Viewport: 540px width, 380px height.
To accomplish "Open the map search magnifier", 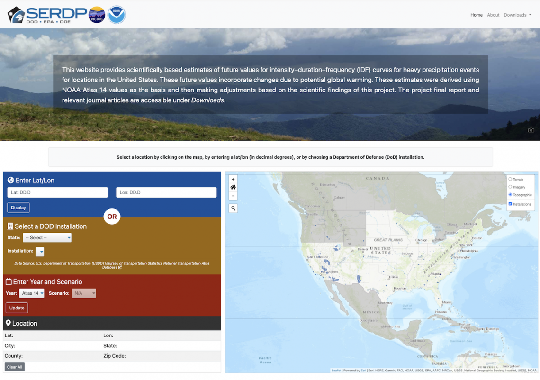I will 233,208.
